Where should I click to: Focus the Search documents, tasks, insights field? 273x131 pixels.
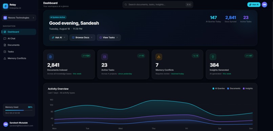[158, 5]
